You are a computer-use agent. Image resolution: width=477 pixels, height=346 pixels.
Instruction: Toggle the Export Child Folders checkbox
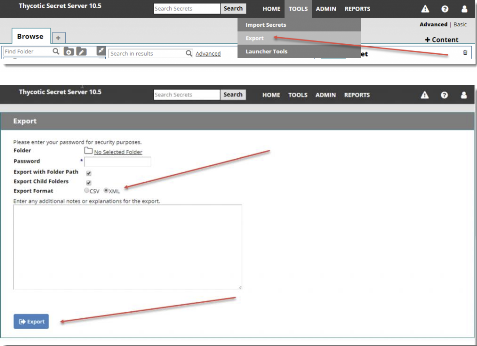point(89,183)
